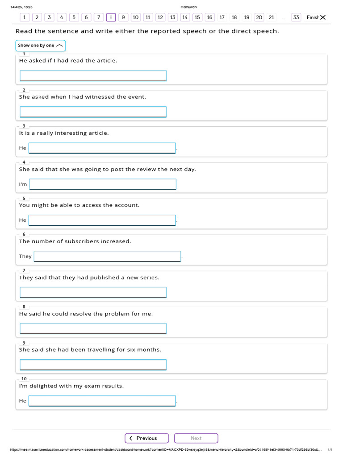
Task: Click the Next button
Action: pos(196,438)
